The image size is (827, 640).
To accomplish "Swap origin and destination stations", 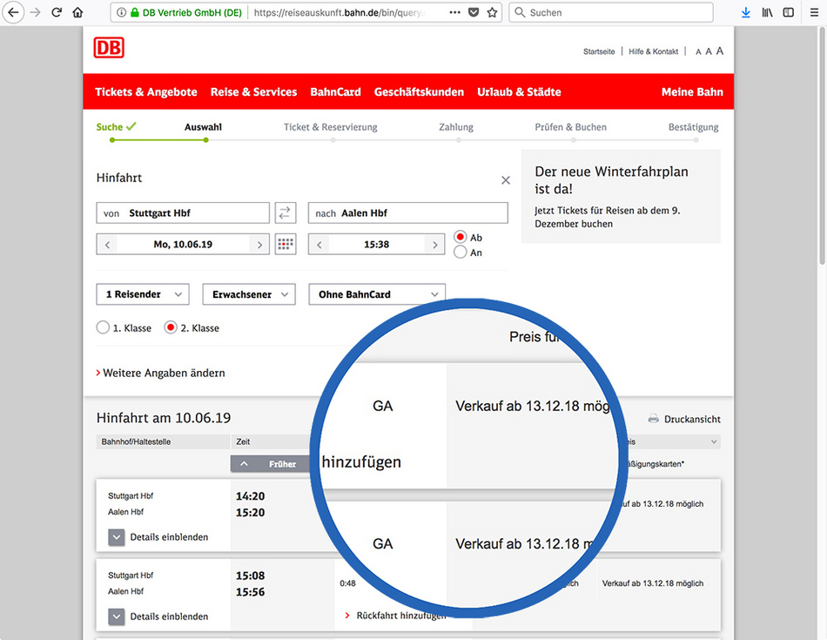I will tap(285, 212).
